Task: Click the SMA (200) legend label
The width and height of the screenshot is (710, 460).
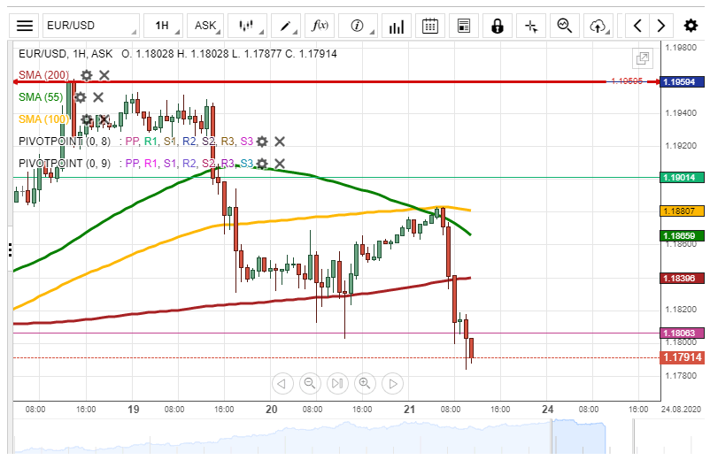Action: coord(44,75)
